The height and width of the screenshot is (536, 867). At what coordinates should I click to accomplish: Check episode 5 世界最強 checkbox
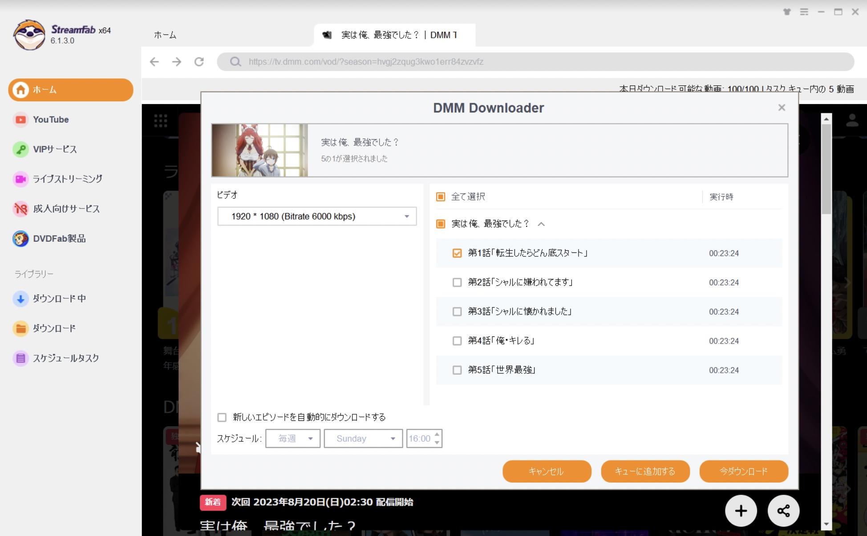click(x=457, y=370)
